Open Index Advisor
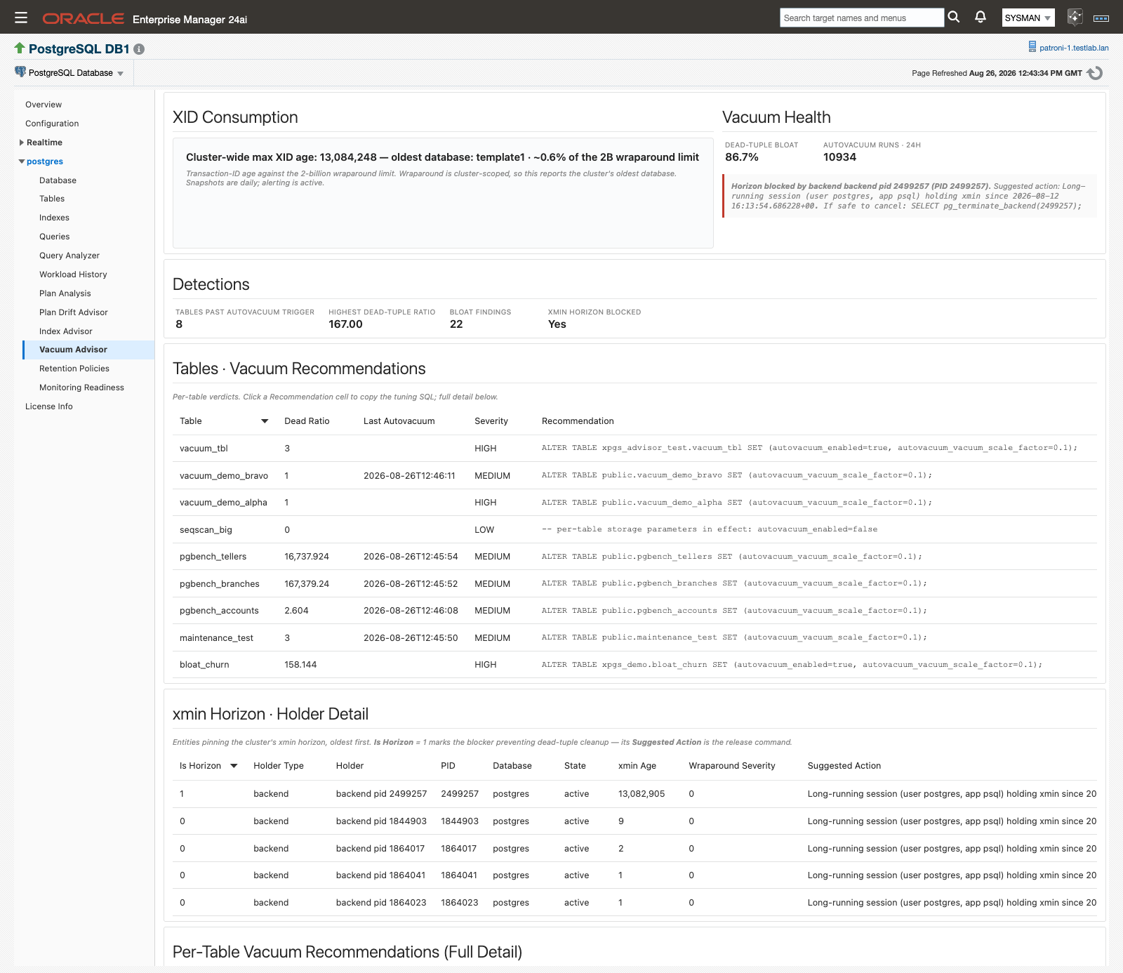This screenshot has height=973, width=1123. tap(66, 331)
